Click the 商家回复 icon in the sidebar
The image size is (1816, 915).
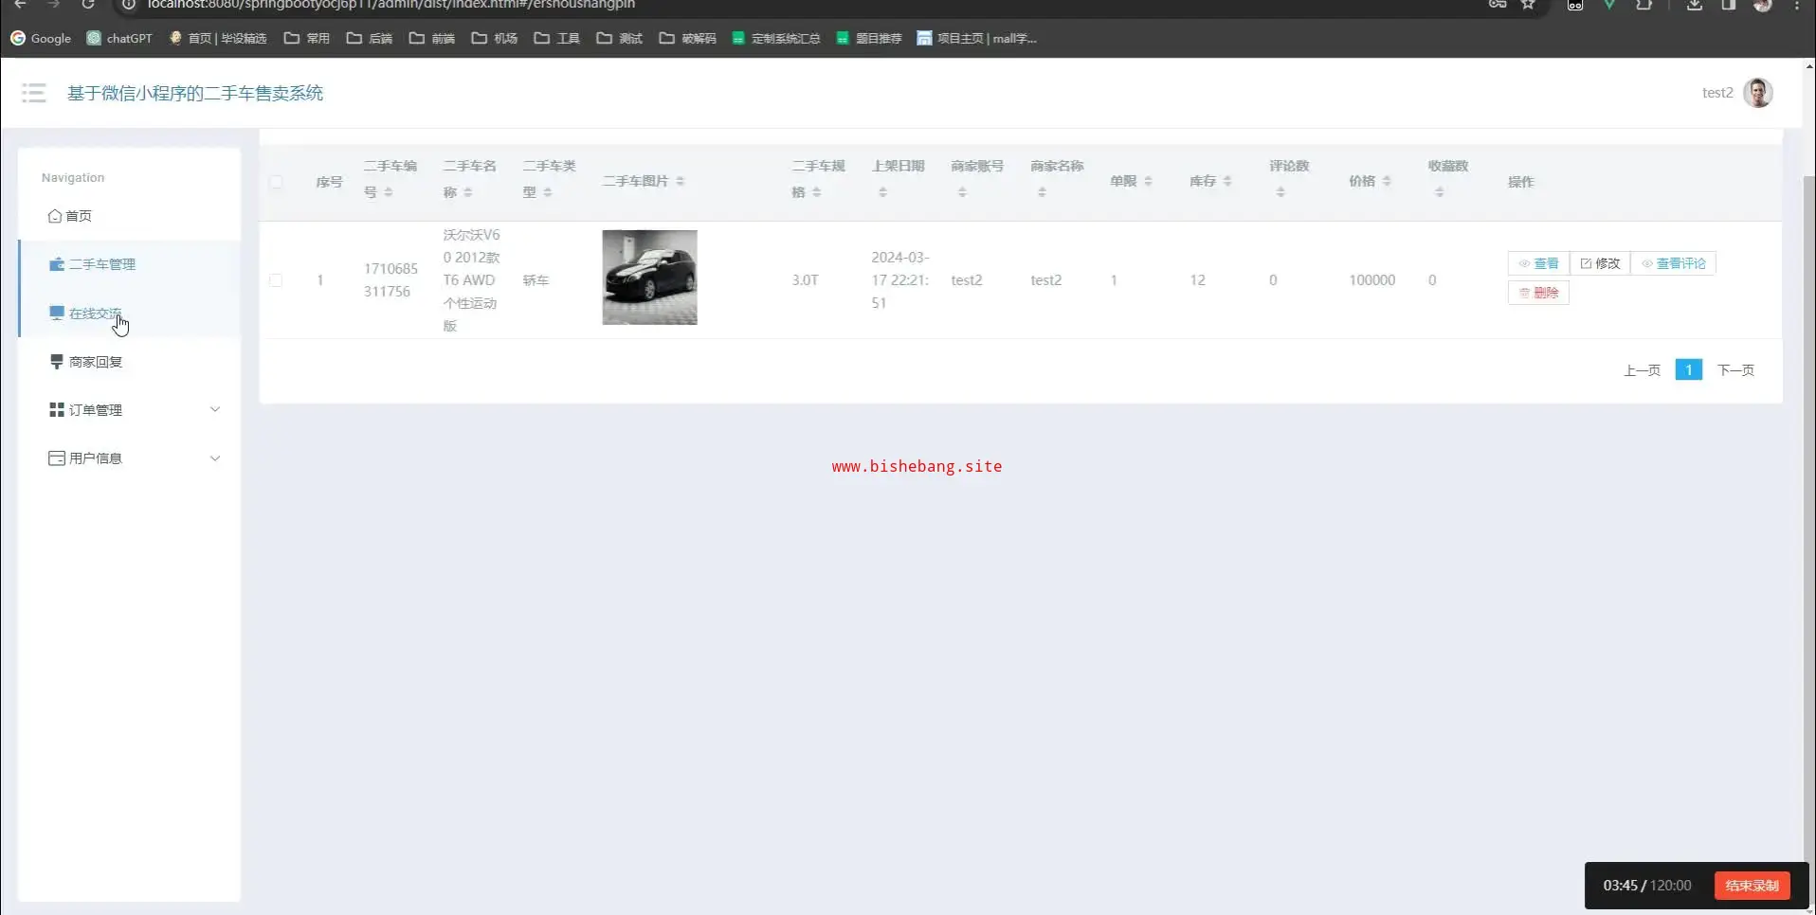(x=57, y=362)
